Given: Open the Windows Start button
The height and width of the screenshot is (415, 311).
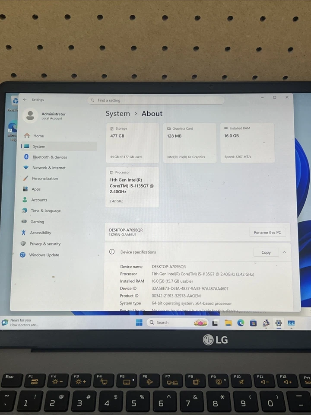Looking at the screenshot, I should click(x=139, y=322).
